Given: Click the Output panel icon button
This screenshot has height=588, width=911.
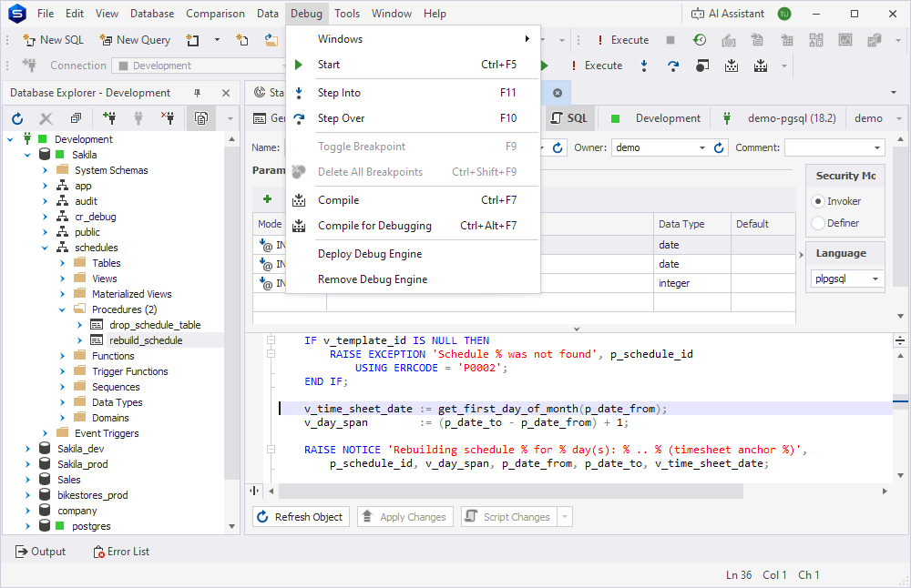Looking at the screenshot, I should tap(40, 552).
